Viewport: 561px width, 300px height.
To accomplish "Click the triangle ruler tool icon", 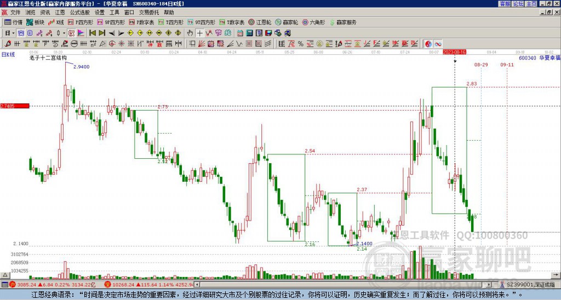I will (102, 44).
